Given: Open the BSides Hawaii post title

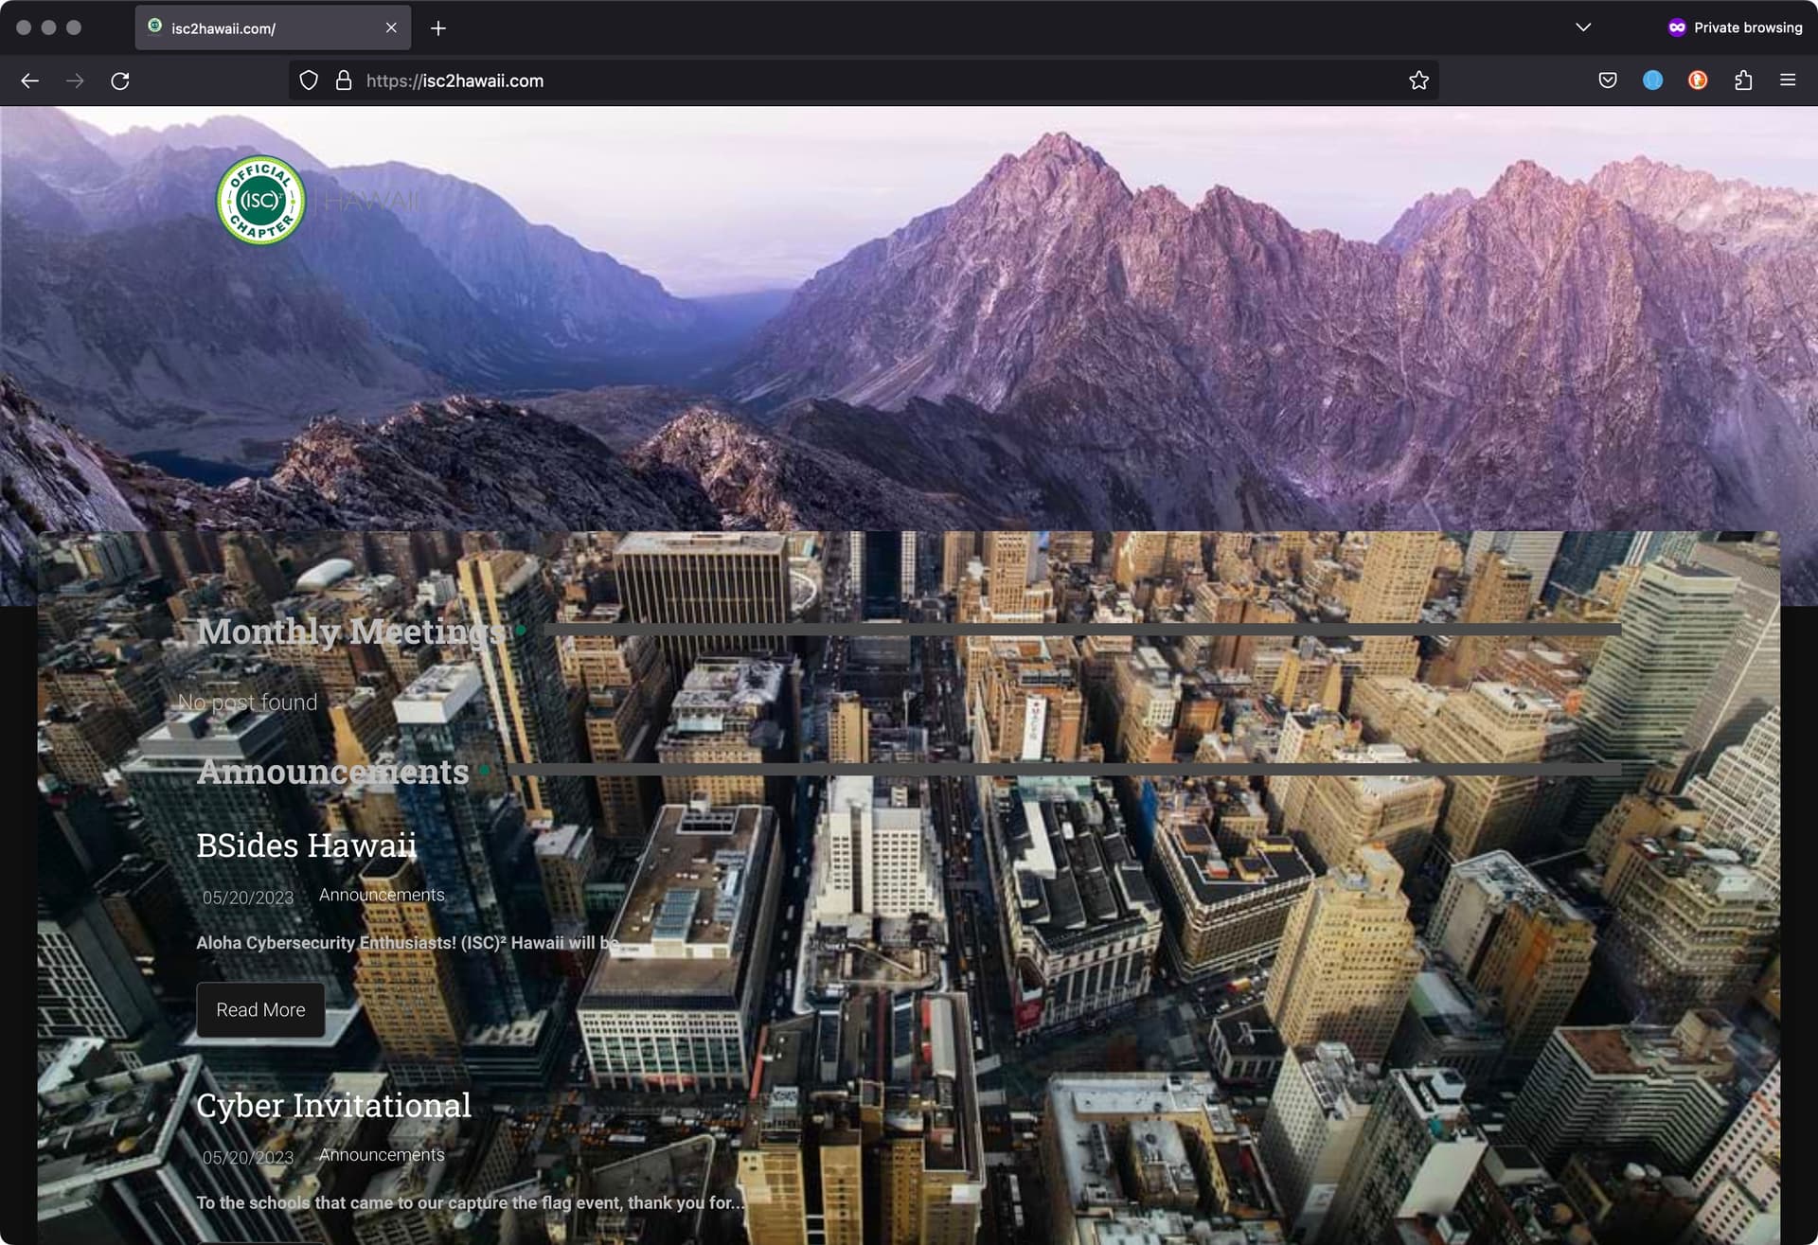Looking at the screenshot, I should coord(306,845).
